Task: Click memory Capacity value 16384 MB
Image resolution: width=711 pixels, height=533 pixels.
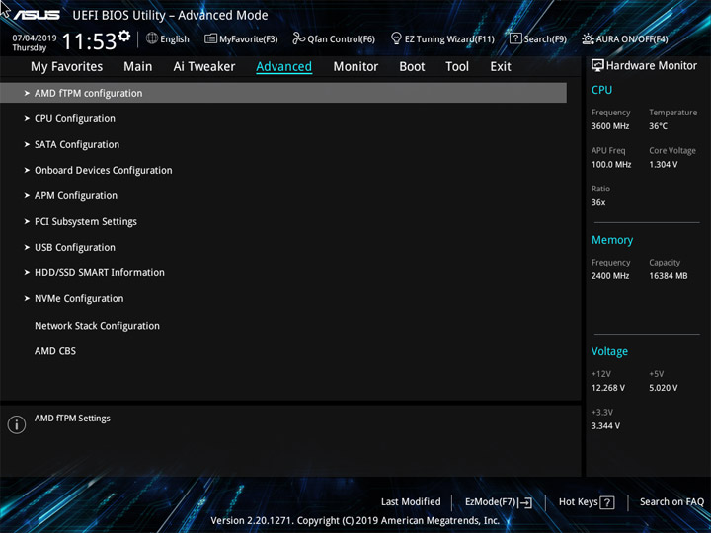Action: (669, 276)
